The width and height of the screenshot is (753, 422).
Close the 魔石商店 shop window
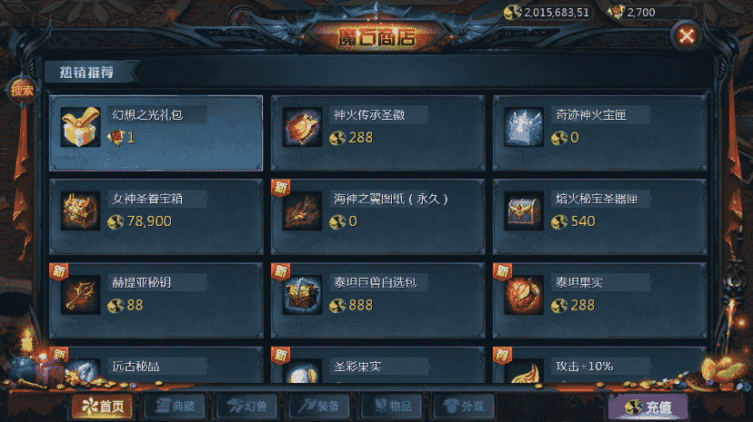(x=687, y=36)
